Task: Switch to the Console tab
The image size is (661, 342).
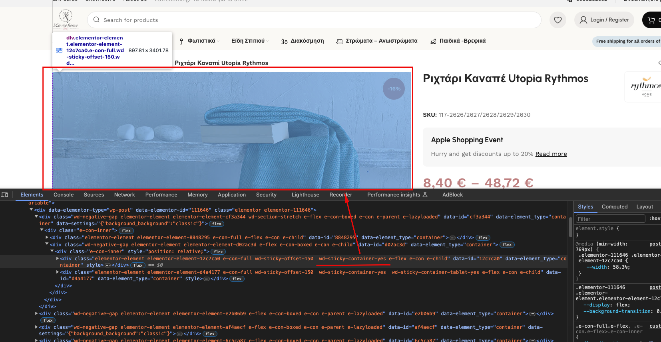Action: pyautogui.click(x=64, y=195)
